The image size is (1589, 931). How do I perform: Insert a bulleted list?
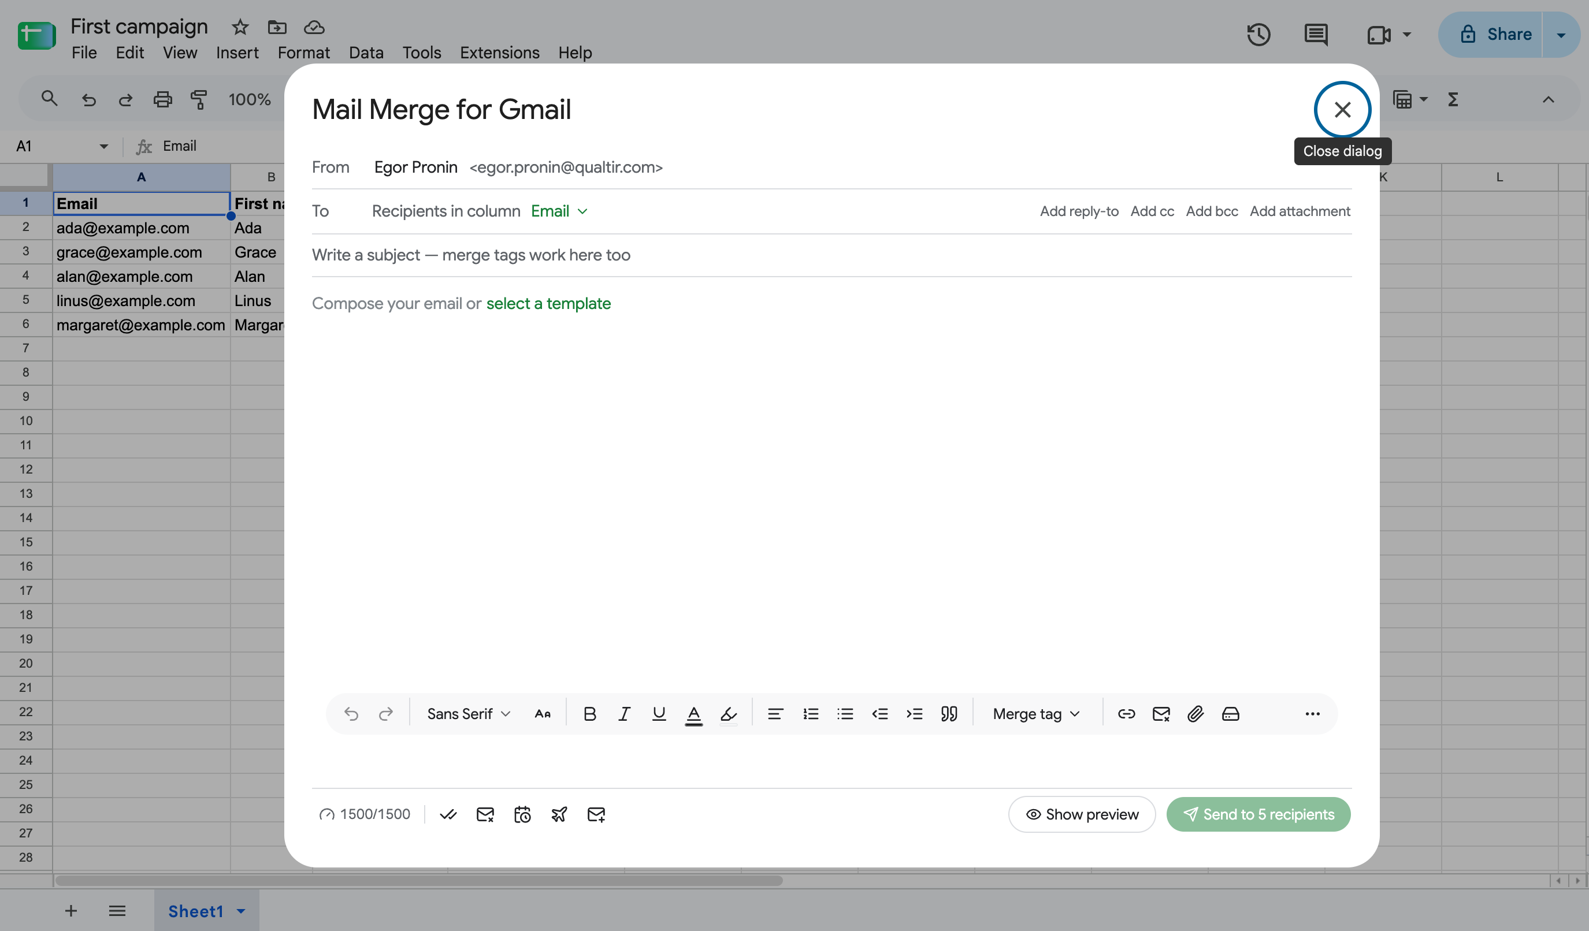tap(845, 713)
